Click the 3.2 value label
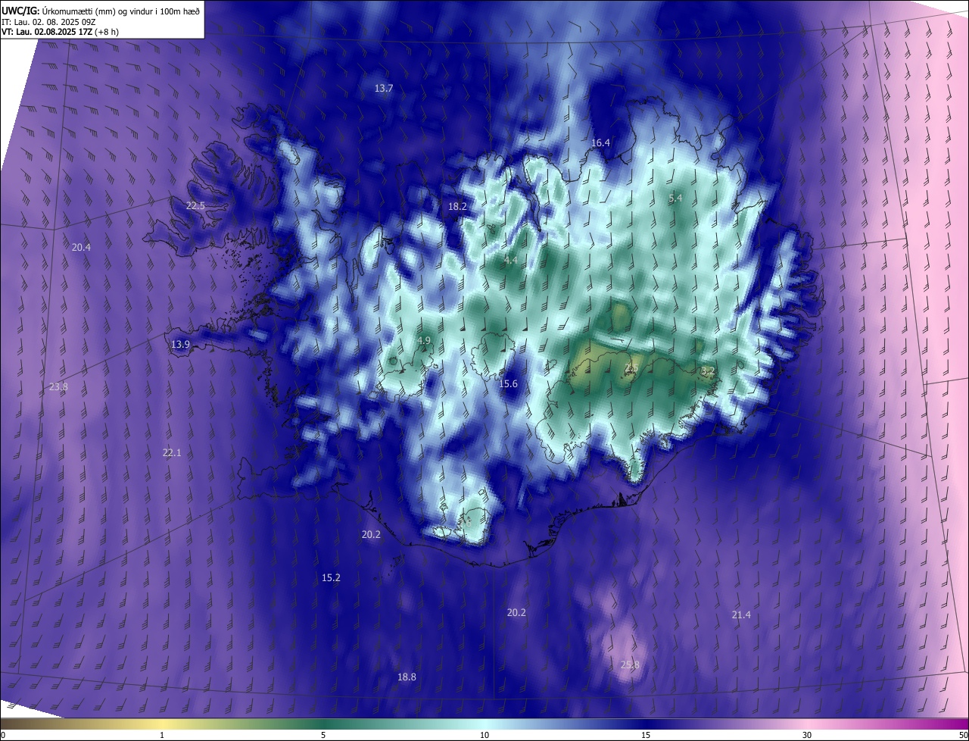Image resolution: width=969 pixels, height=741 pixels. [708, 371]
